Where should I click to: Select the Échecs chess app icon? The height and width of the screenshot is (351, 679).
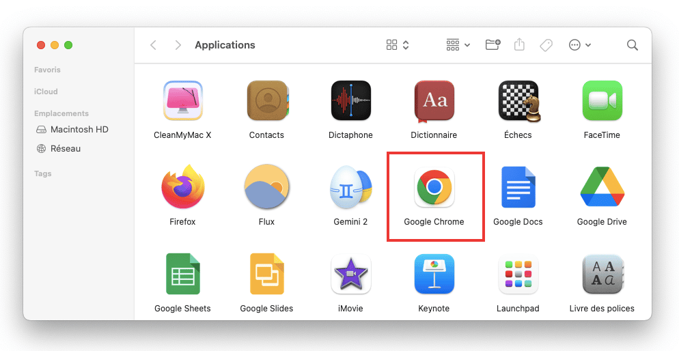click(x=519, y=101)
